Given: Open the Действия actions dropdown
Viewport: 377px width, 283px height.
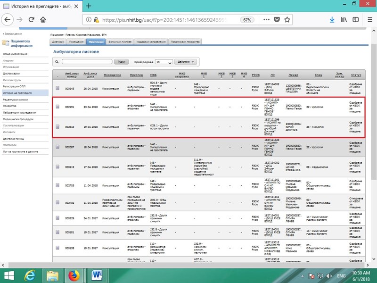Looking at the screenshot, I should (x=185, y=62).
